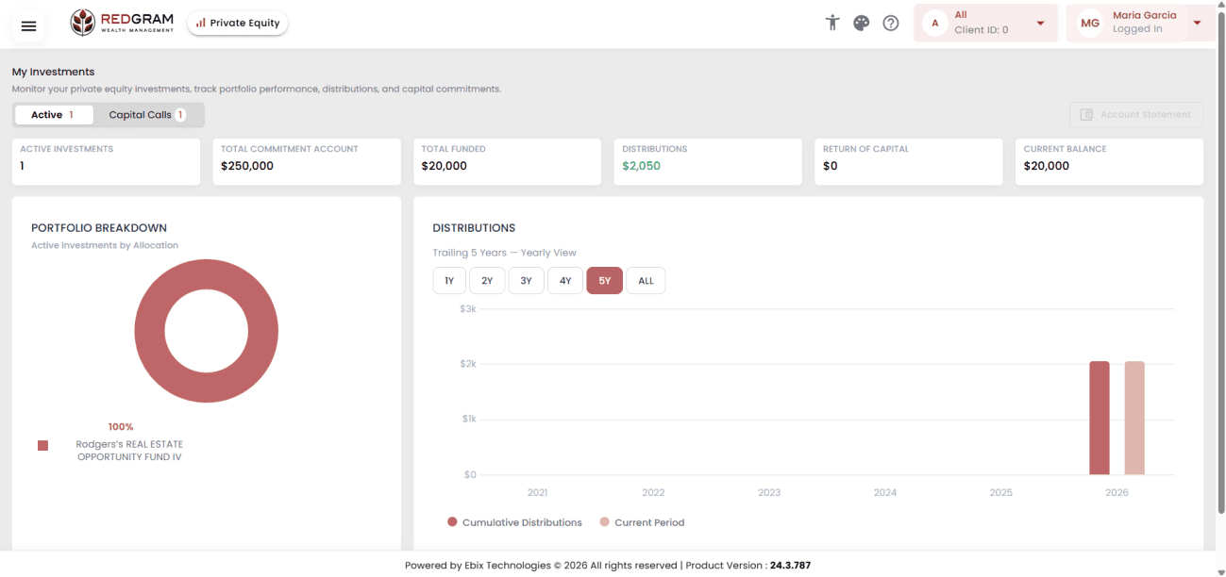
Task: Click the Redgram Wealth Management logo
Action: point(122,23)
